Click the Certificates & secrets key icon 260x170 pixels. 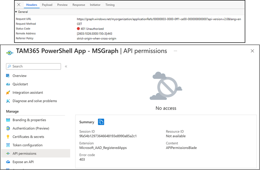click(8, 137)
